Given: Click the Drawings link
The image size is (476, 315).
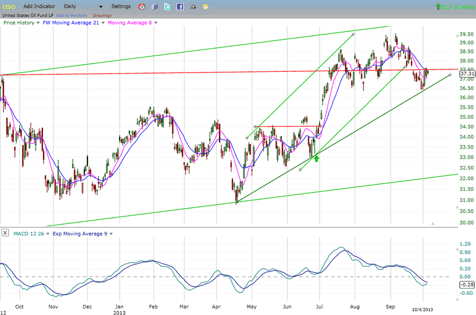Looking at the screenshot, I should point(102,15).
